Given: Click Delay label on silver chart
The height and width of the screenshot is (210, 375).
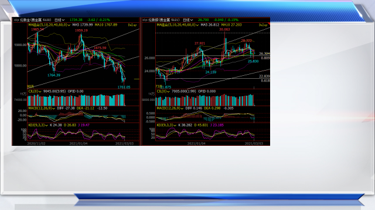Looking at the screenshot, I should 263,25.
